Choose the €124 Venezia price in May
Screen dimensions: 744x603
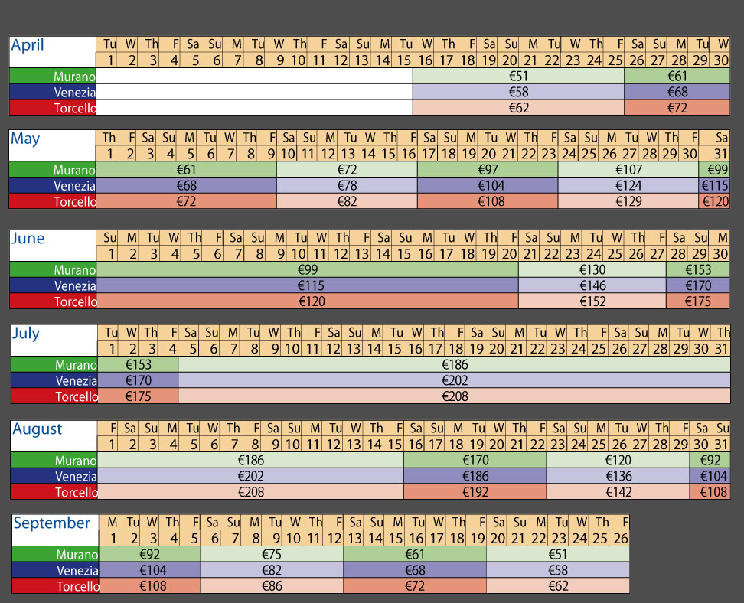[628, 185]
